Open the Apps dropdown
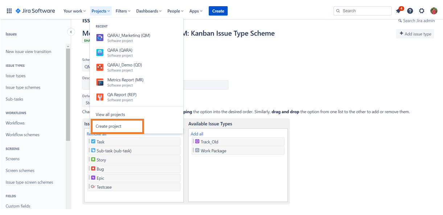 [196, 11]
